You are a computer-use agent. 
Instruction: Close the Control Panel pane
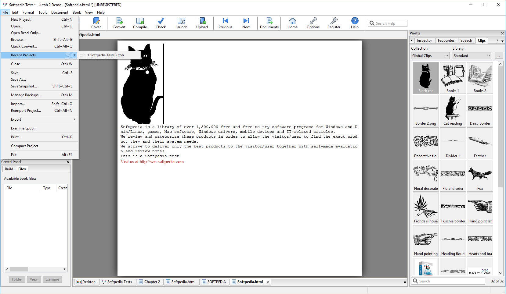click(x=68, y=162)
